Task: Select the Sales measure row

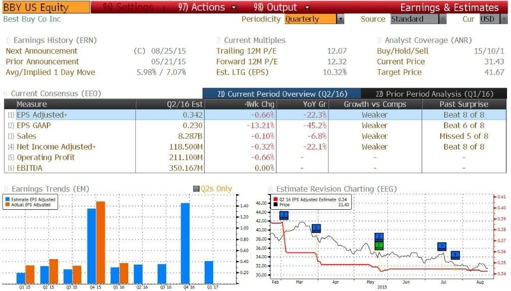Action: point(255,136)
